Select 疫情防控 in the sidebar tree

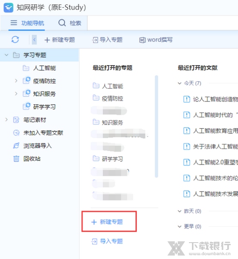[x=44, y=81]
